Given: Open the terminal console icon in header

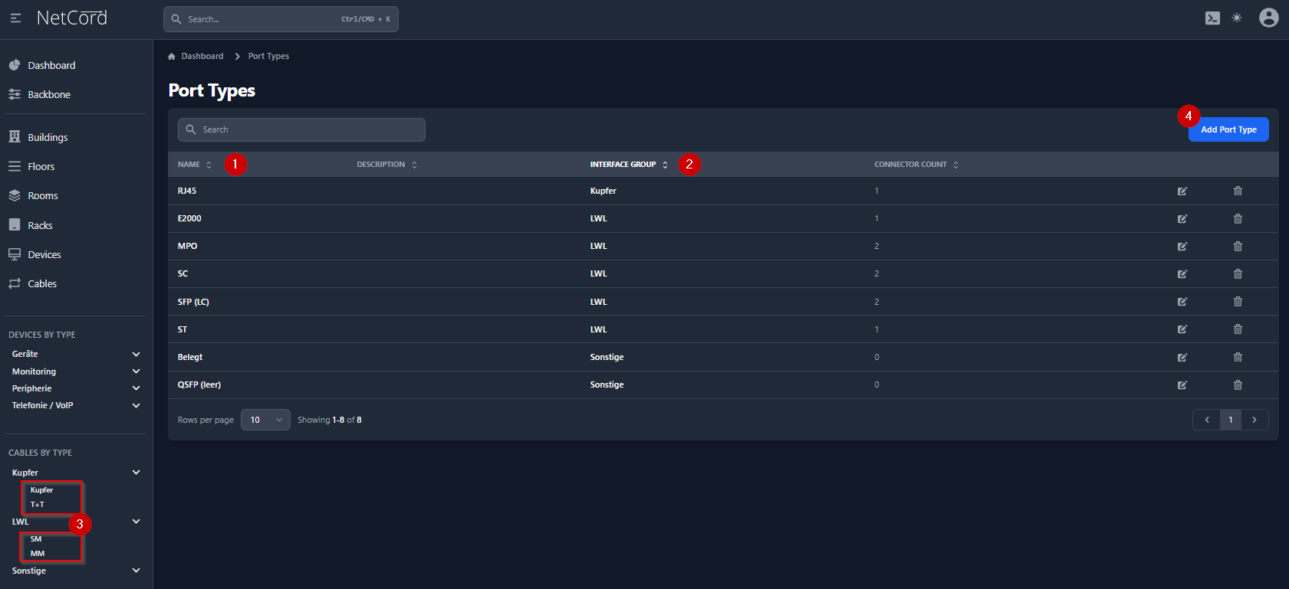Looking at the screenshot, I should pyautogui.click(x=1212, y=18).
